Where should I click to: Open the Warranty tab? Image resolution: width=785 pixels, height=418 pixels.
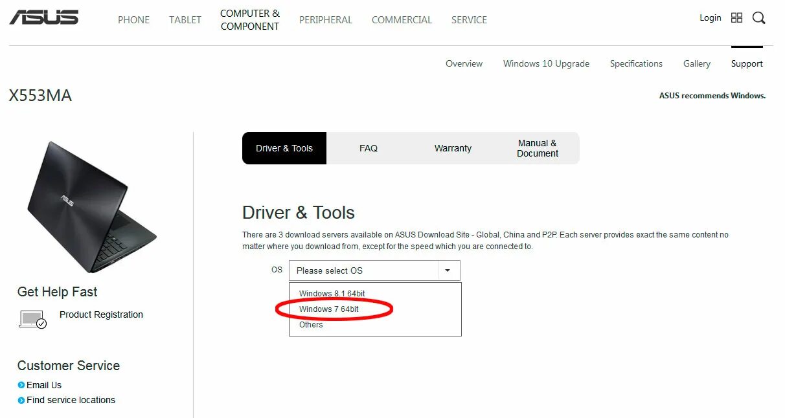coord(452,148)
